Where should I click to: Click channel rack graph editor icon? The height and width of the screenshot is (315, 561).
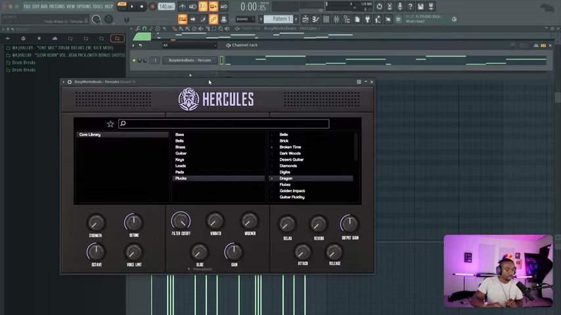click(x=536, y=45)
